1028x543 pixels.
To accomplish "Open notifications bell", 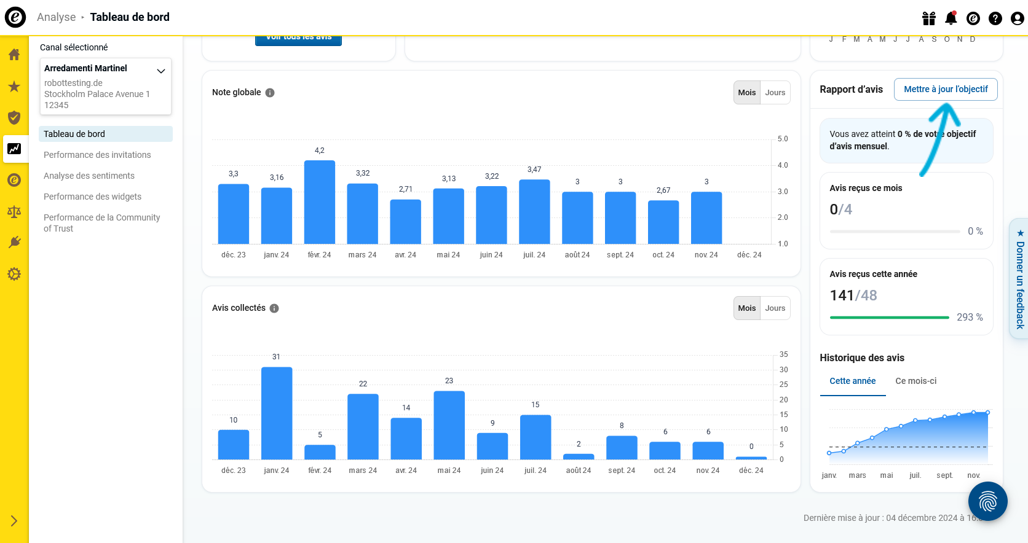I will click(x=951, y=18).
